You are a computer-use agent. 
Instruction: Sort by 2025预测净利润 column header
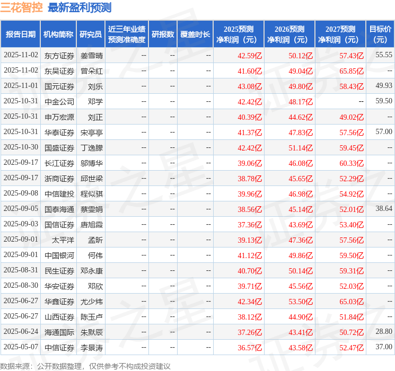click(x=239, y=34)
